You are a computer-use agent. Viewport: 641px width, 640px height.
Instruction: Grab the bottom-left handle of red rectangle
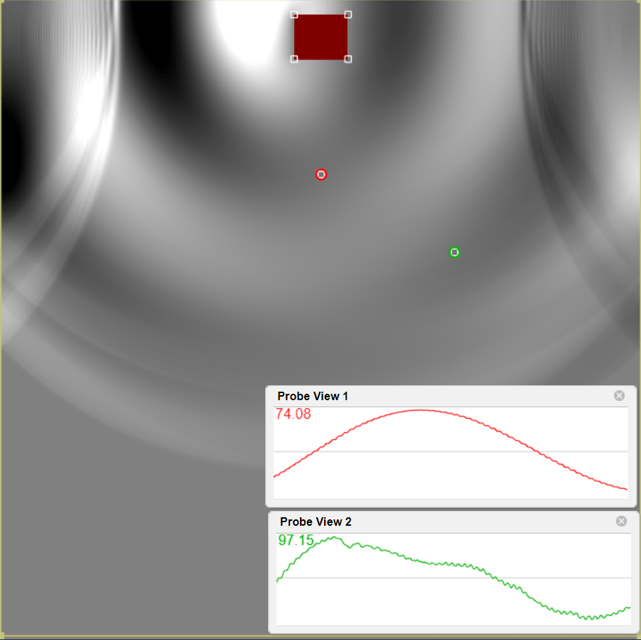click(x=294, y=59)
